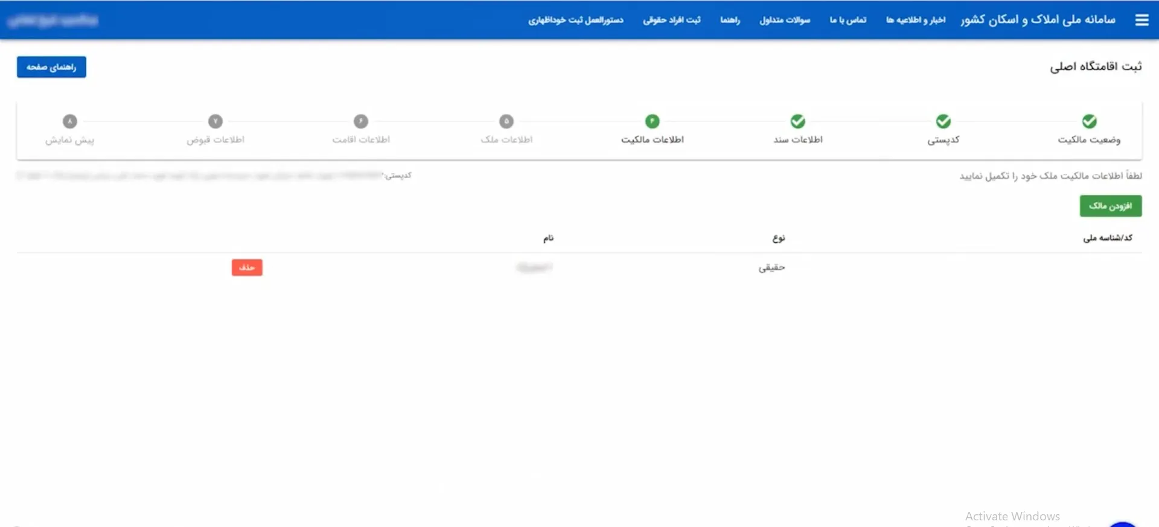The height and width of the screenshot is (527, 1159).
Task: Open اخبار و اطلاعیه ها menu item
Action: tap(916, 20)
